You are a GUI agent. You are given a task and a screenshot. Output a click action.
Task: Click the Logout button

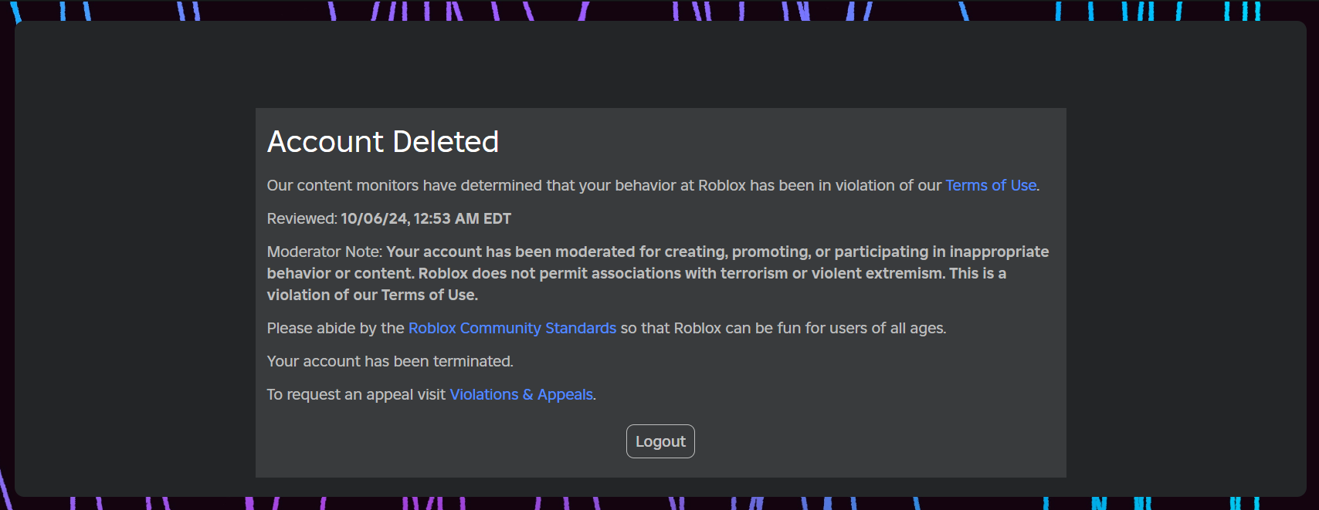coord(660,441)
